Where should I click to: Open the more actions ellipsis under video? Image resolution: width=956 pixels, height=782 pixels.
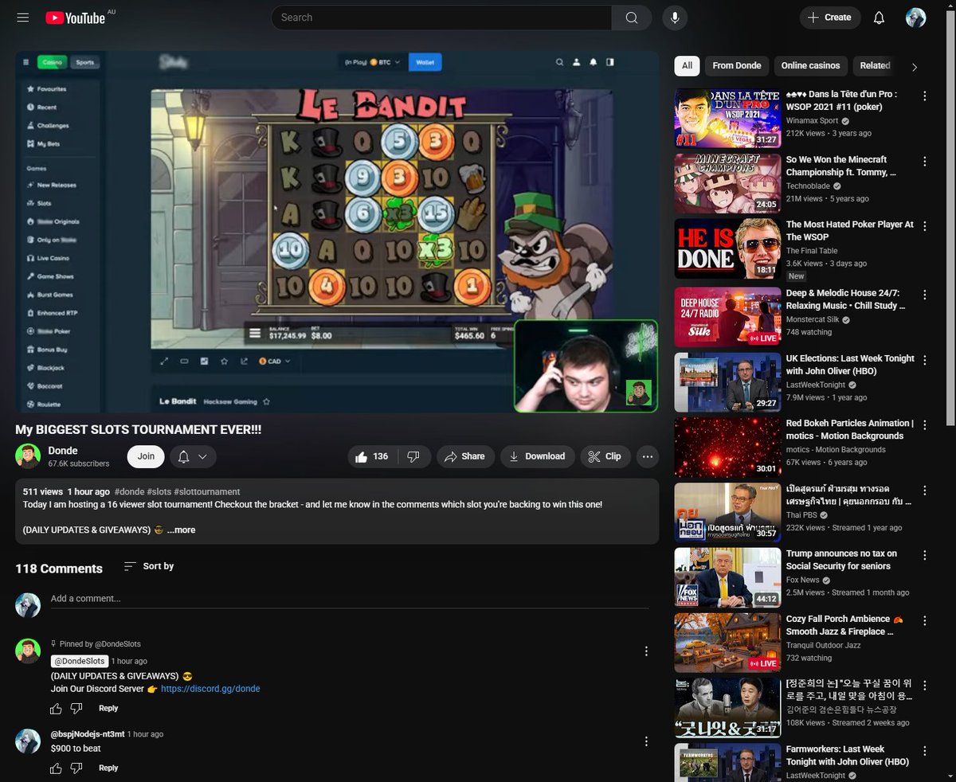(648, 456)
